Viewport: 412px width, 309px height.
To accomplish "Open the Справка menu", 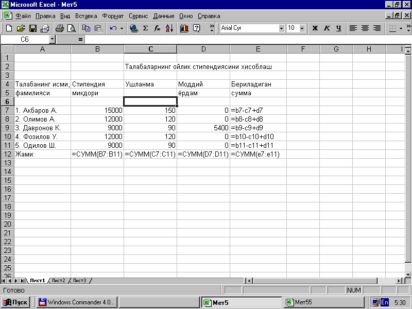I will 209,16.
